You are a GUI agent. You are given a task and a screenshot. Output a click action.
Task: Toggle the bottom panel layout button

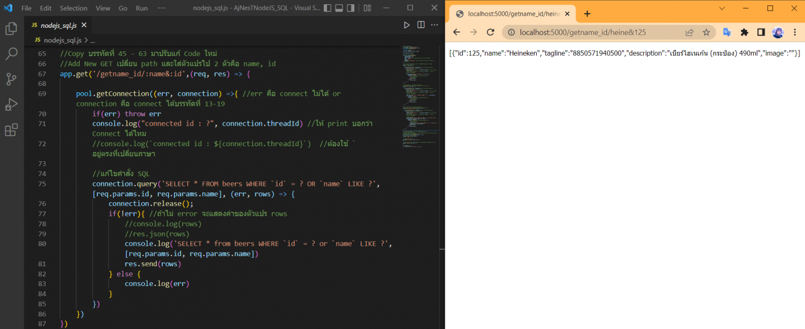point(339,8)
